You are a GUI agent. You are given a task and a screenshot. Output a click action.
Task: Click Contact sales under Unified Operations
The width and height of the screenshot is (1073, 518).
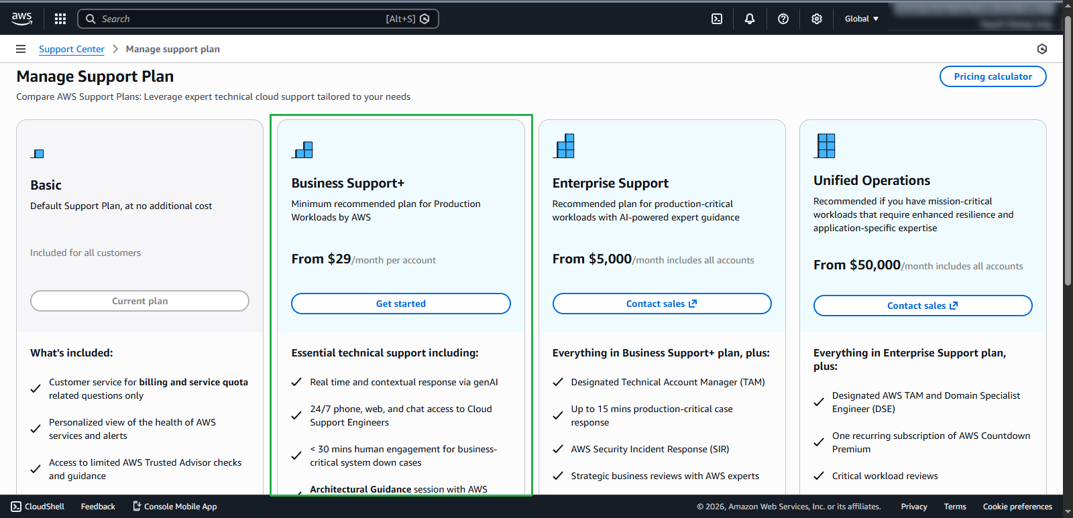pos(923,306)
